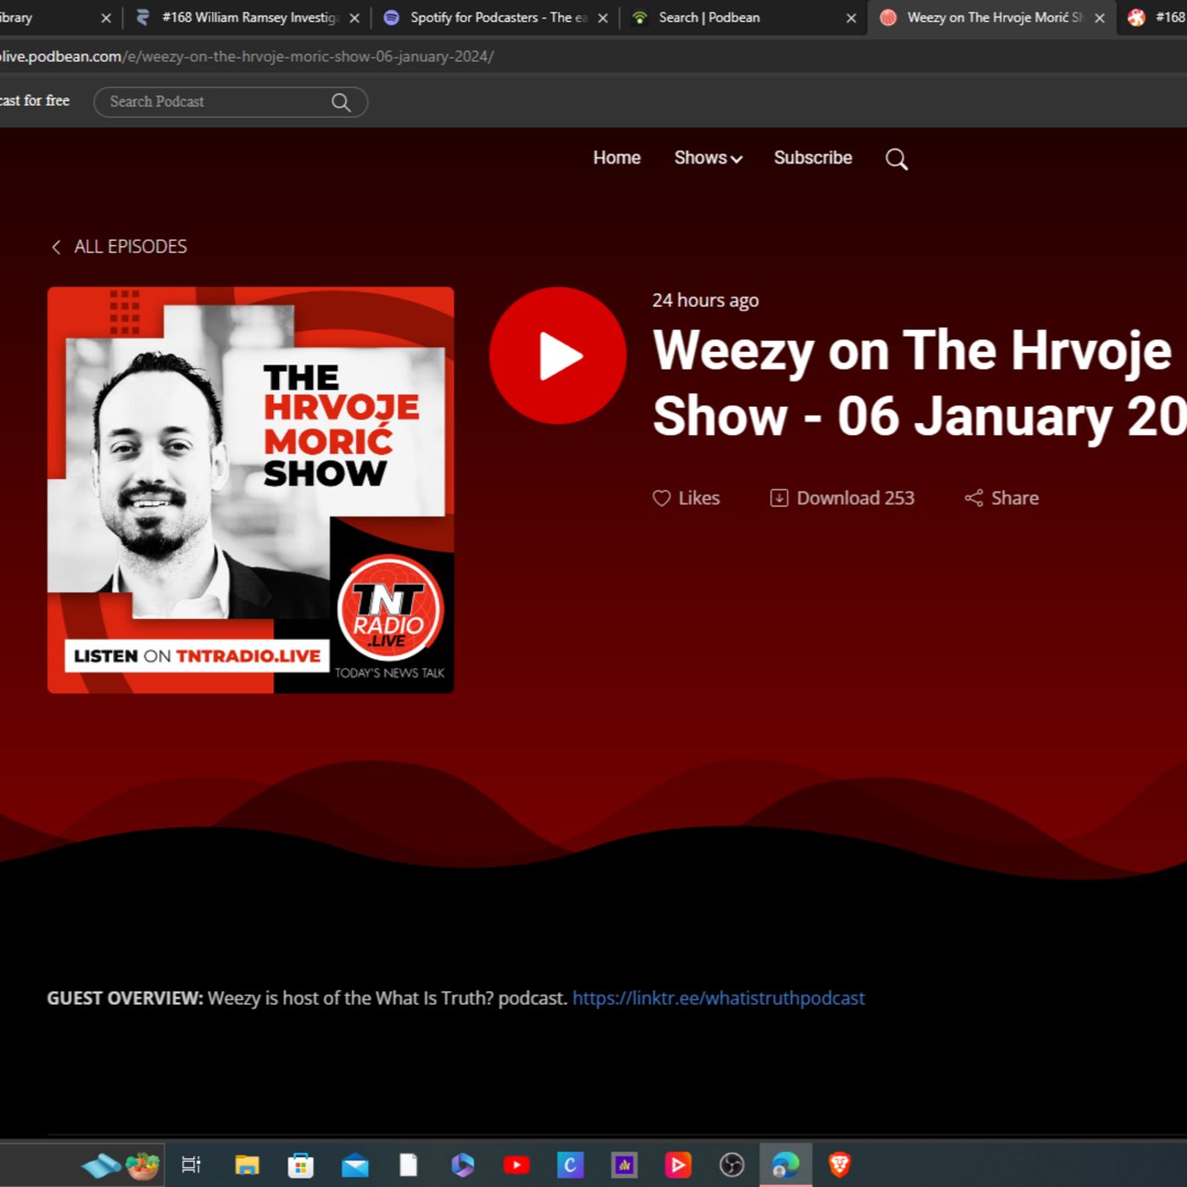Image resolution: width=1187 pixels, height=1187 pixels.
Task: Select the Weezy on The Hrvoje Morić tab
Action: coord(994,17)
